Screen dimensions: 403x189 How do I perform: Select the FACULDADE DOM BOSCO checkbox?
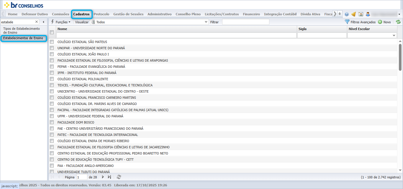click(52, 122)
